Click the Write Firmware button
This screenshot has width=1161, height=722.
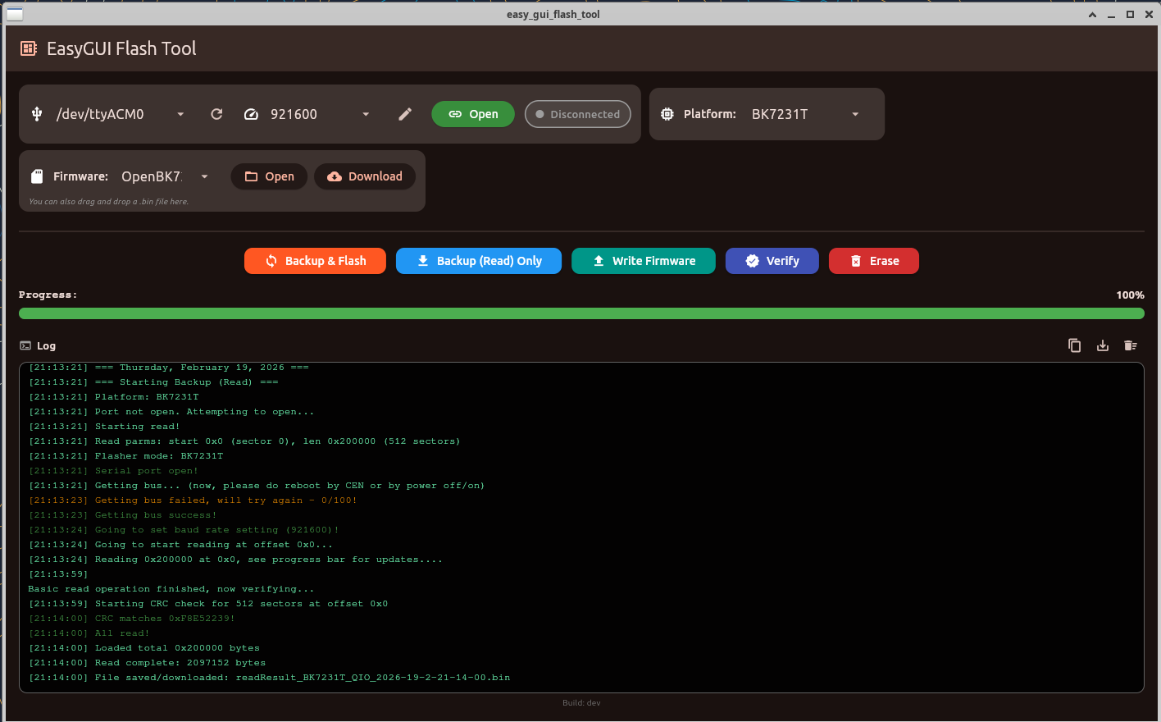pyautogui.click(x=644, y=261)
